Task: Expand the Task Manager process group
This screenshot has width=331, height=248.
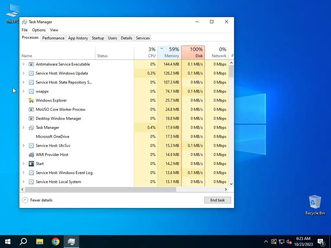Action: pos(23,128)
